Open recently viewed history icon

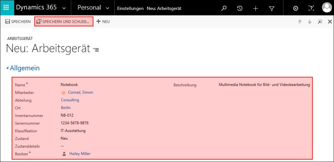(239, 8)
